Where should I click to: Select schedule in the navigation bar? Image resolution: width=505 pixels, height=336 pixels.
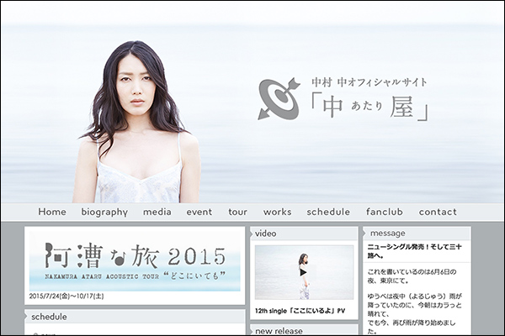[328, 212]
